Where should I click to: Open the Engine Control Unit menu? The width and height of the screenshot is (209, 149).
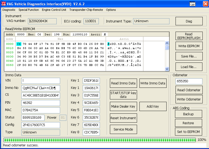click(x=54, y=10)
